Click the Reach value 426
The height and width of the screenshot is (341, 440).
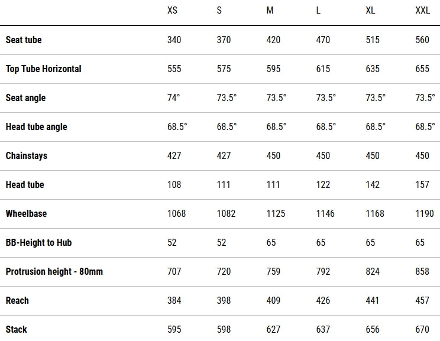pos(323,300)
